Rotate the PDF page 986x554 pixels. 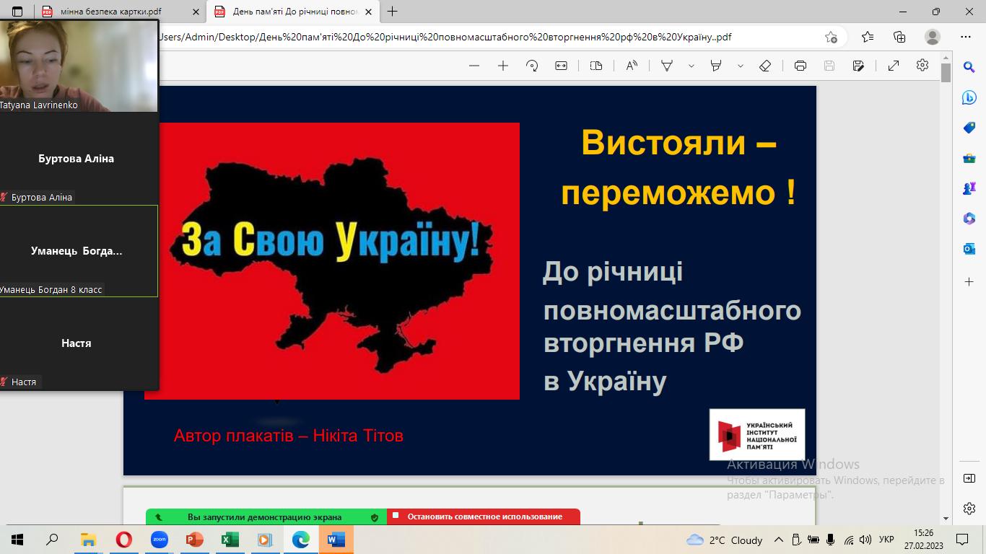click(532, 66)
